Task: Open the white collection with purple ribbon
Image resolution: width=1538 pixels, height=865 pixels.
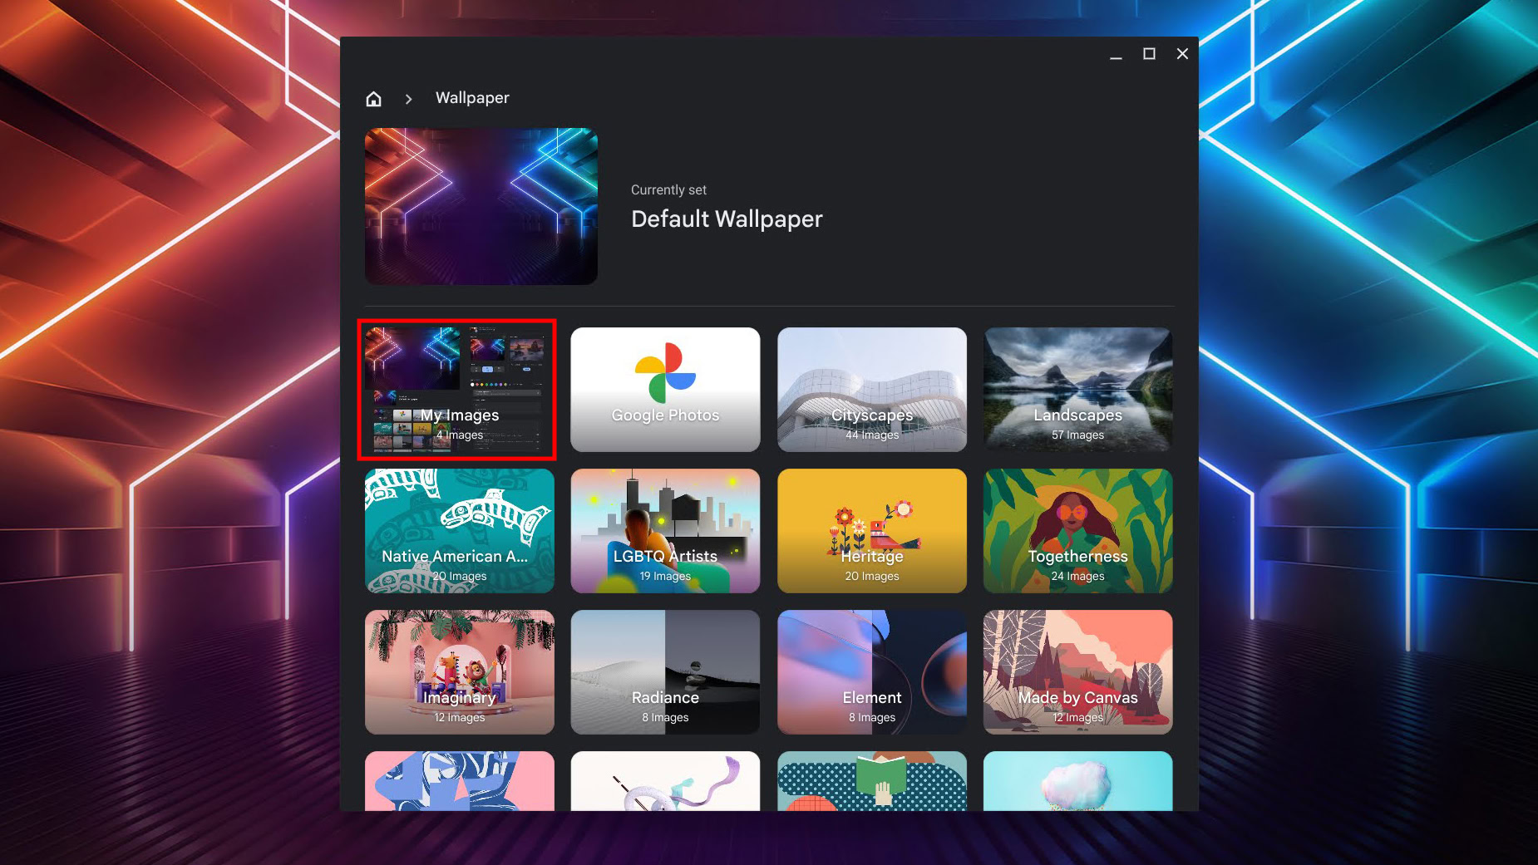Action: click(666, 781)
